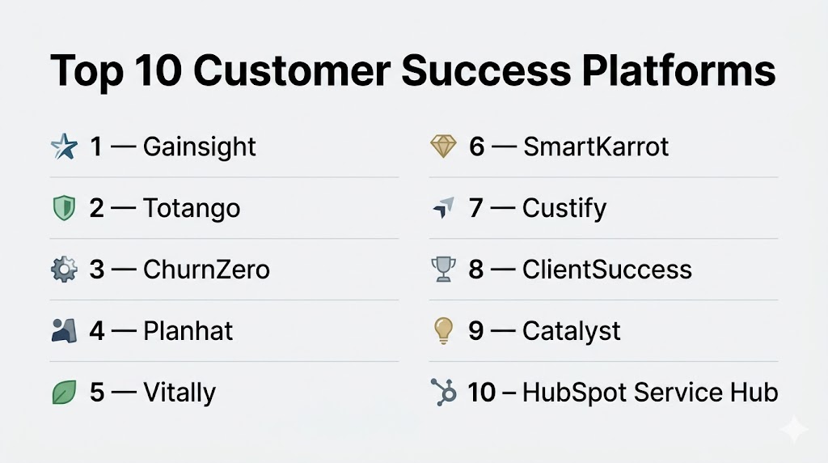The image size is (828, 463).
Task: Click the arrow icon next to Custify
Action: tap(443, 208)
